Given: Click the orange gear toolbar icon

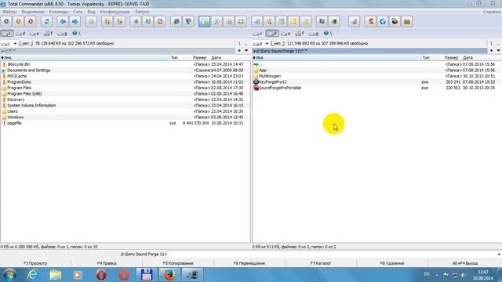Looking at the screenshot, I should (x=19, y=21).
